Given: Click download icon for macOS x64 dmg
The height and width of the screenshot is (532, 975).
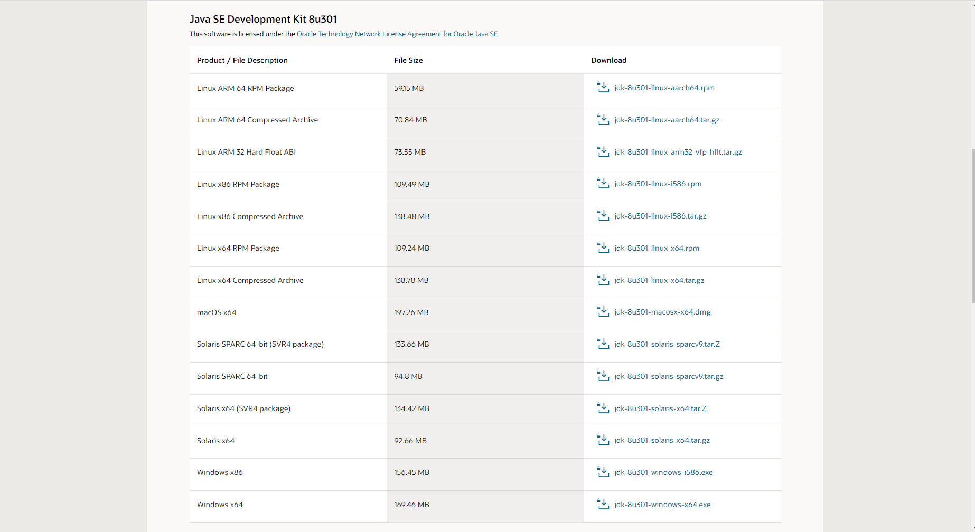Looking at the screenshot, I should point(603,312).
